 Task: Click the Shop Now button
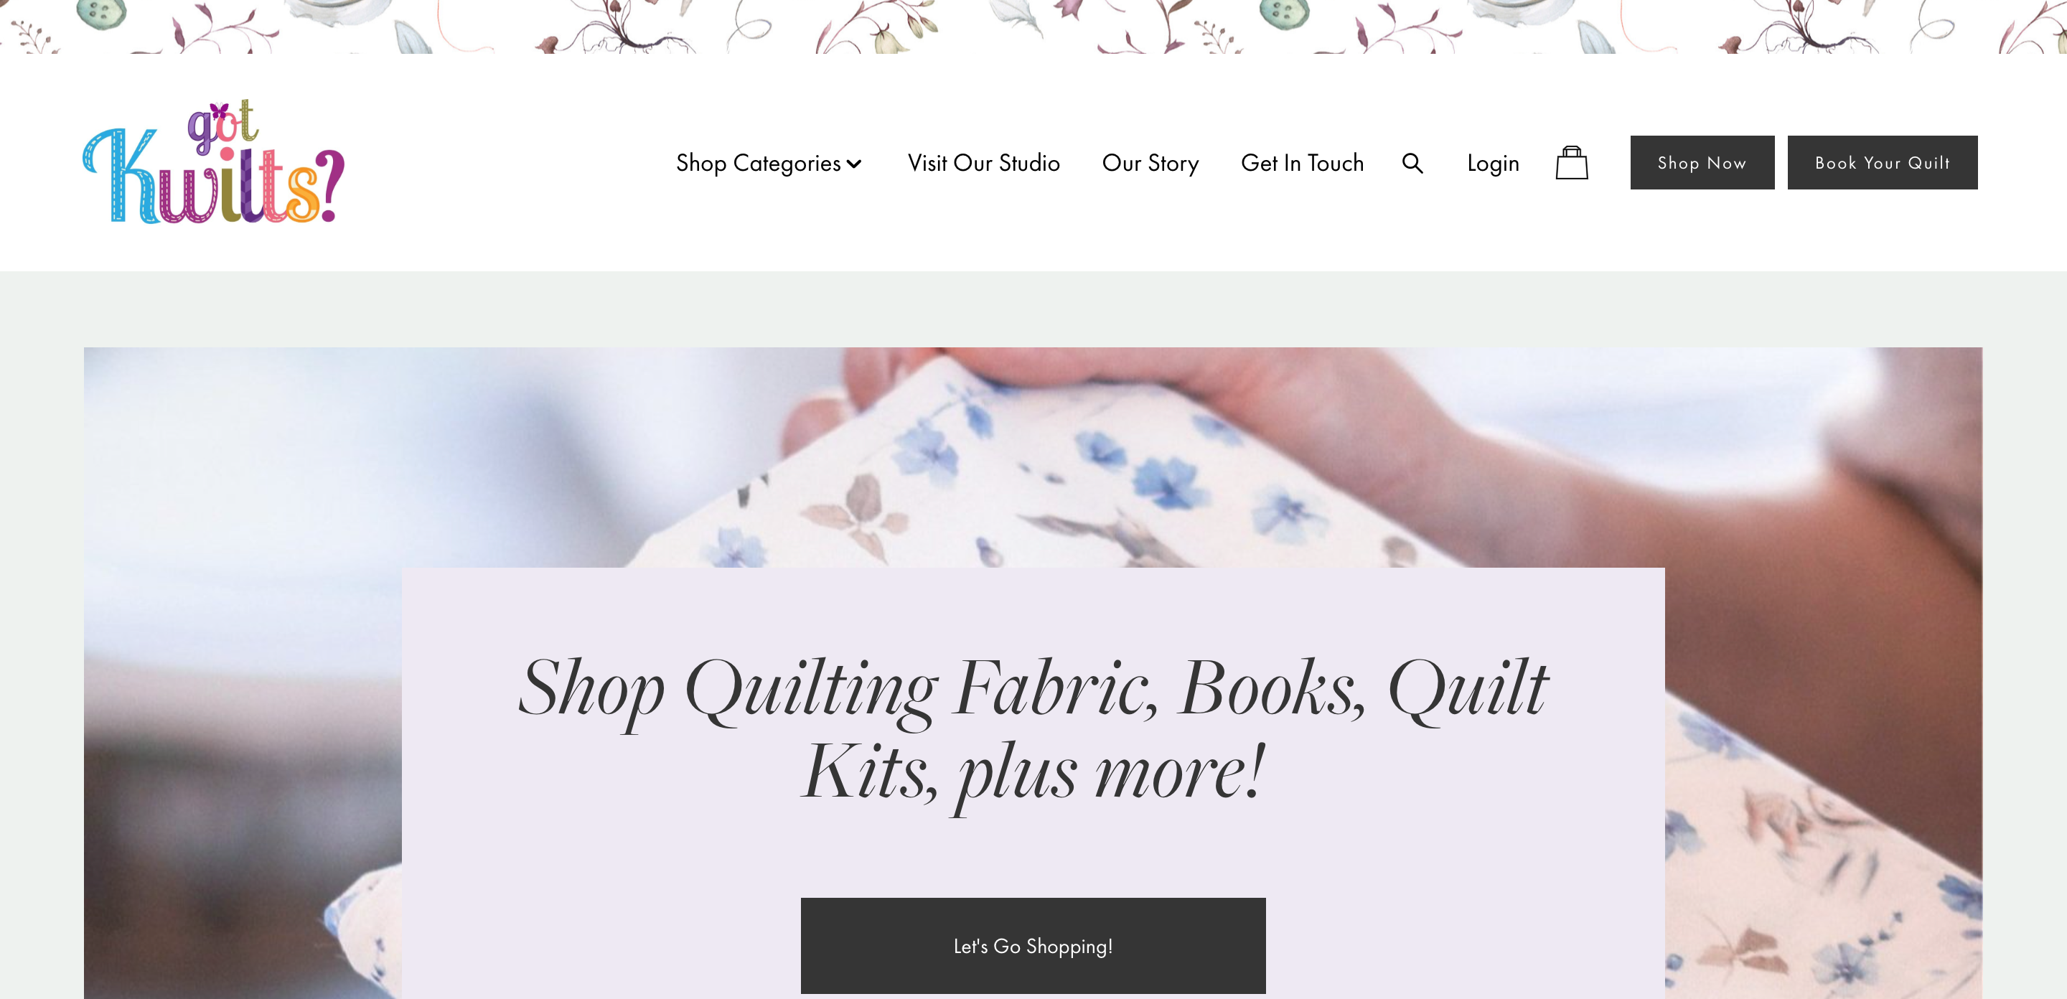(x=1702, y=163)
